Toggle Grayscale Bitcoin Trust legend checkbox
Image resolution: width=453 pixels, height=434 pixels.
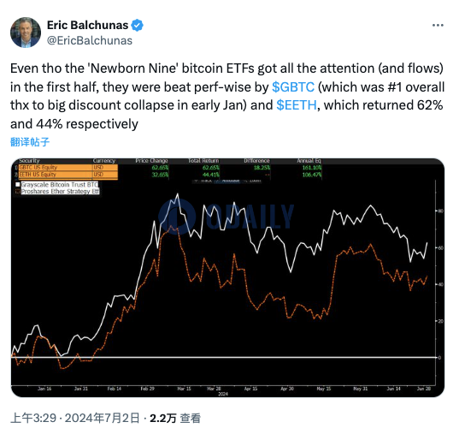click(18, 184)
